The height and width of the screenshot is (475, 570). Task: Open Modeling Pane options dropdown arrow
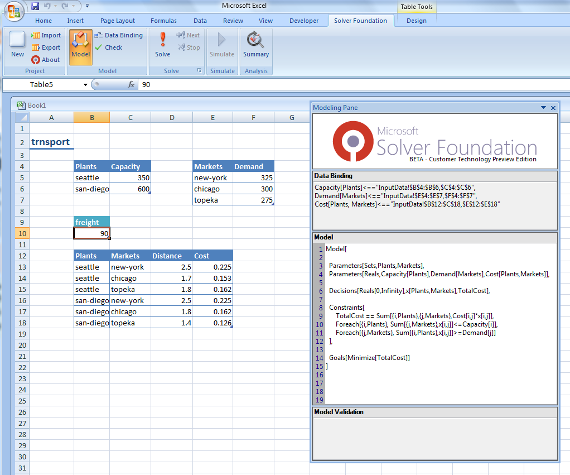[x=543, y=108]
